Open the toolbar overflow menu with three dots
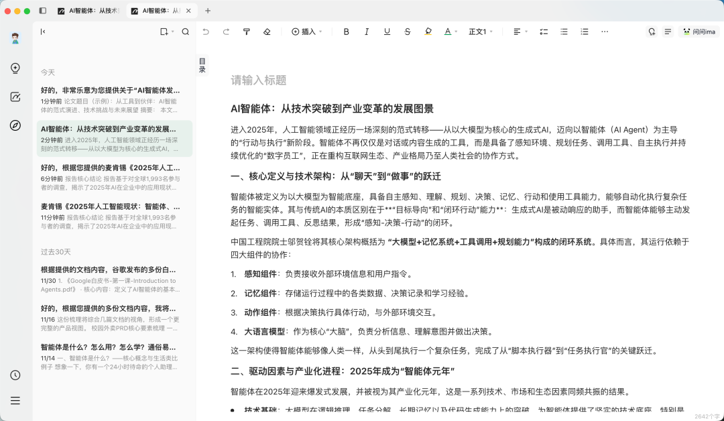Viewport: 724px width, 421px height. click(604, 32)
